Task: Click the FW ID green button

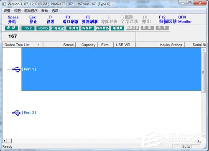Action: click(28, 28)
